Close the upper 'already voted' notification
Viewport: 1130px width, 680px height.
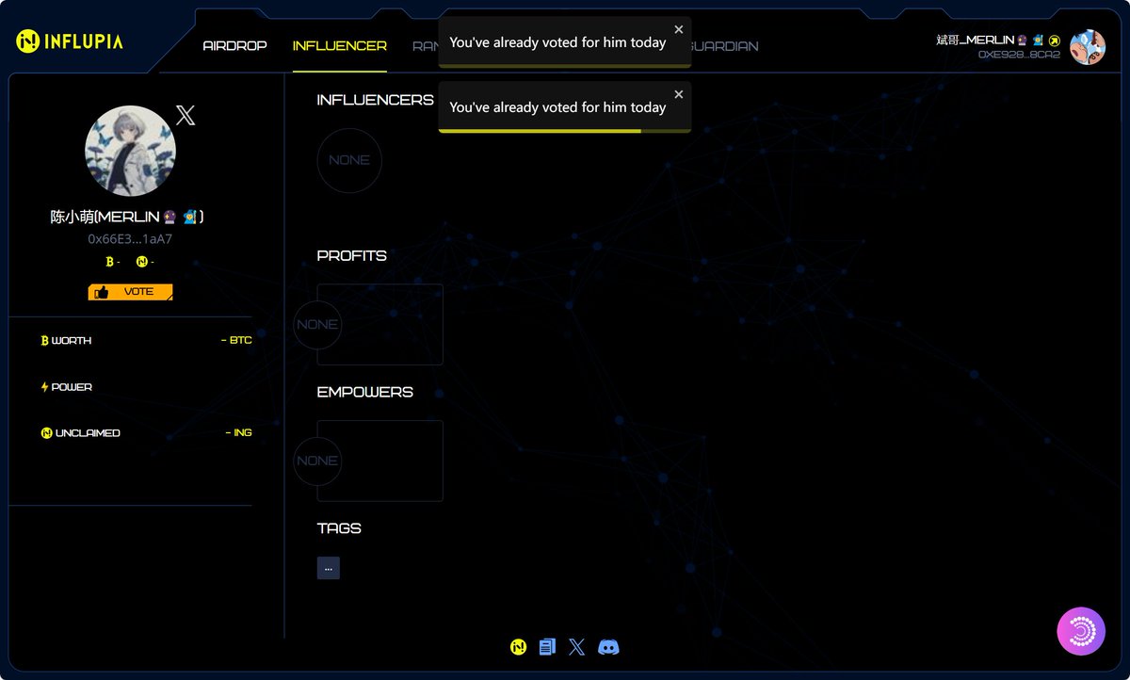pos(679,30)
